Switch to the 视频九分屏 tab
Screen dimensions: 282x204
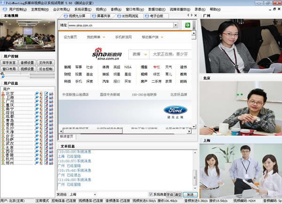(75, 16)
